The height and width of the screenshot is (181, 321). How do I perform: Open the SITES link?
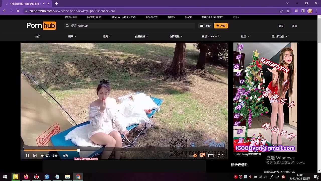[171, 17]
